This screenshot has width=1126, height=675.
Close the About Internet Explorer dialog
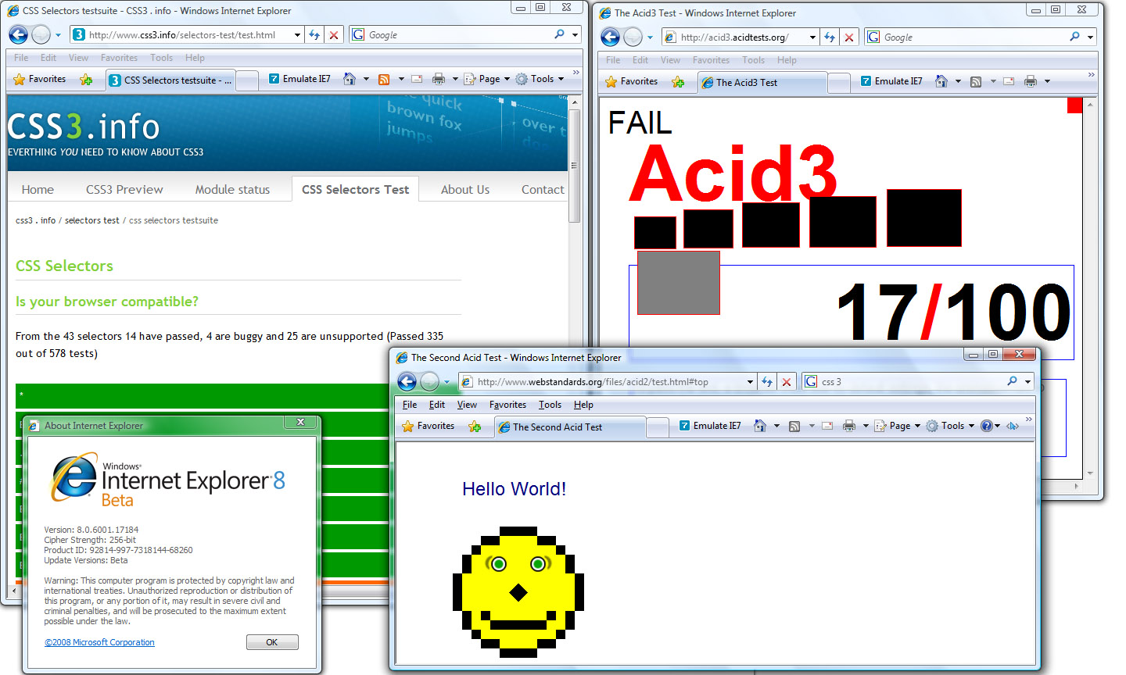[300, 422]
